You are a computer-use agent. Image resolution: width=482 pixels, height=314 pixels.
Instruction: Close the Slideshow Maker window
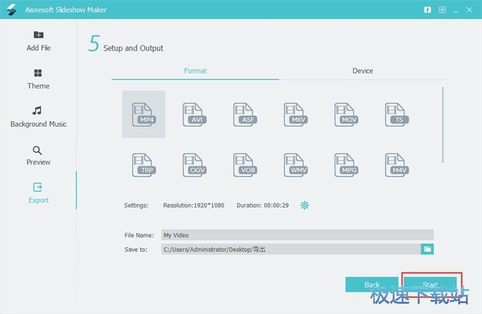(x=469, y=10)
